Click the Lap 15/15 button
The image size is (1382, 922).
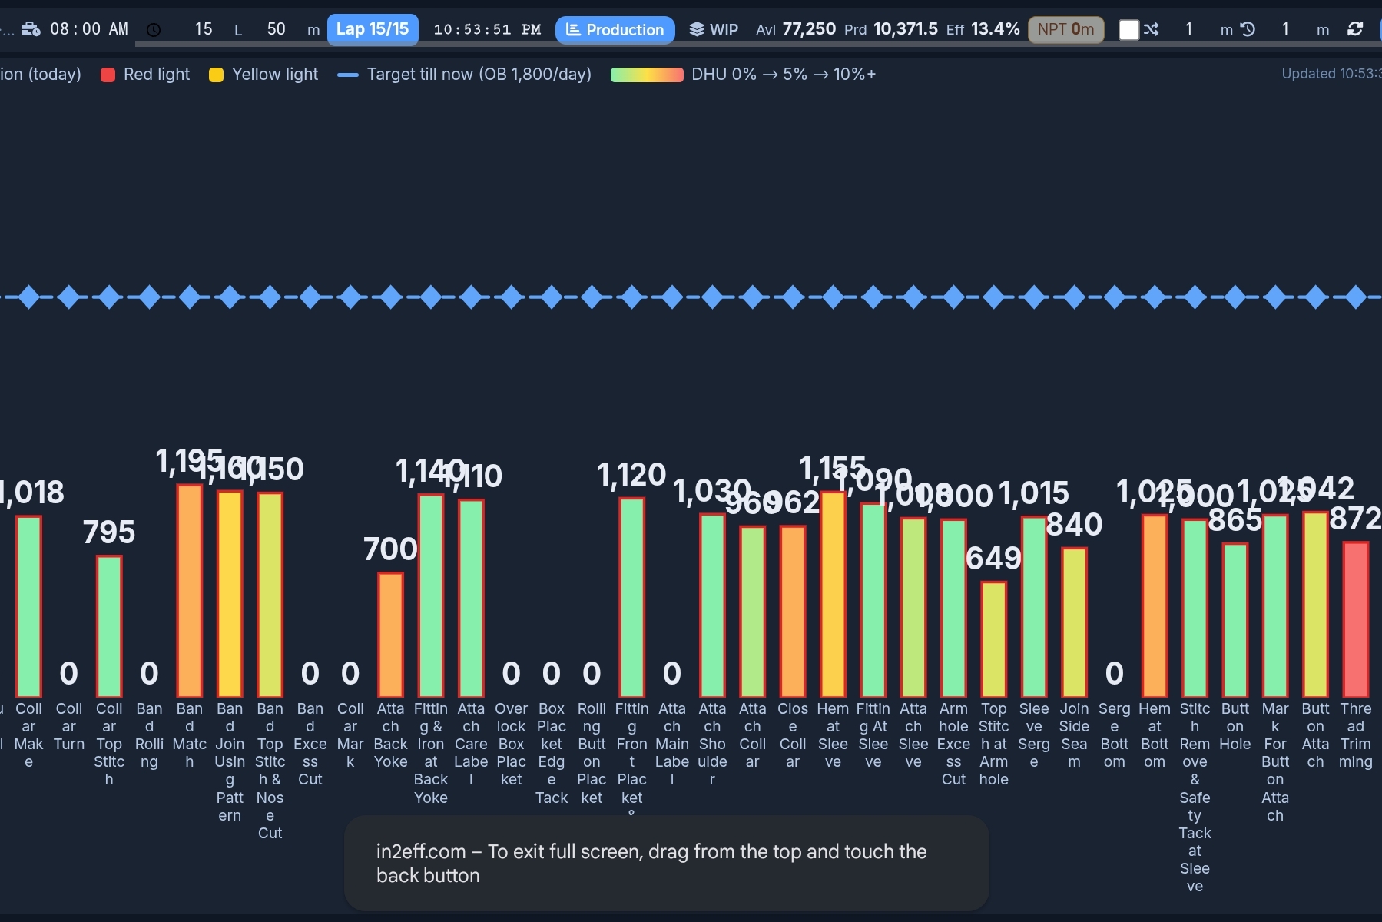(x=373, y=29)
